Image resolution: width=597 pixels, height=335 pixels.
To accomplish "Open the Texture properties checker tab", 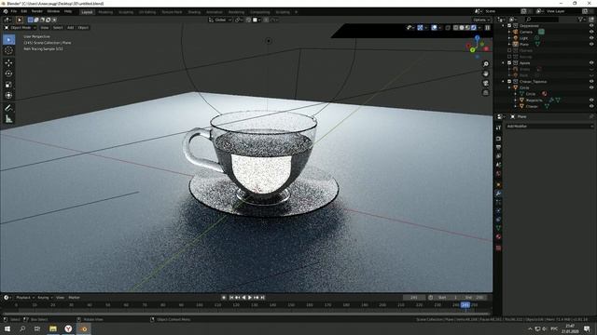I will [498, 248].
